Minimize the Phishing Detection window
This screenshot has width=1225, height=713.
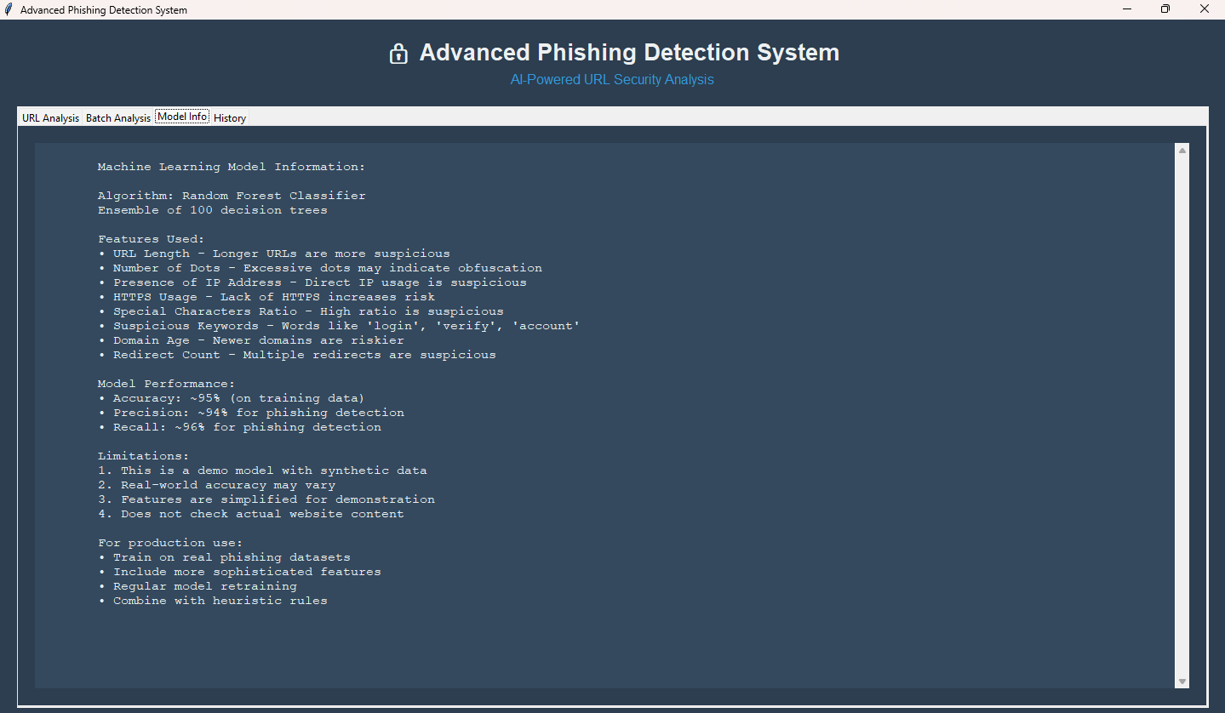(1127, 9)
